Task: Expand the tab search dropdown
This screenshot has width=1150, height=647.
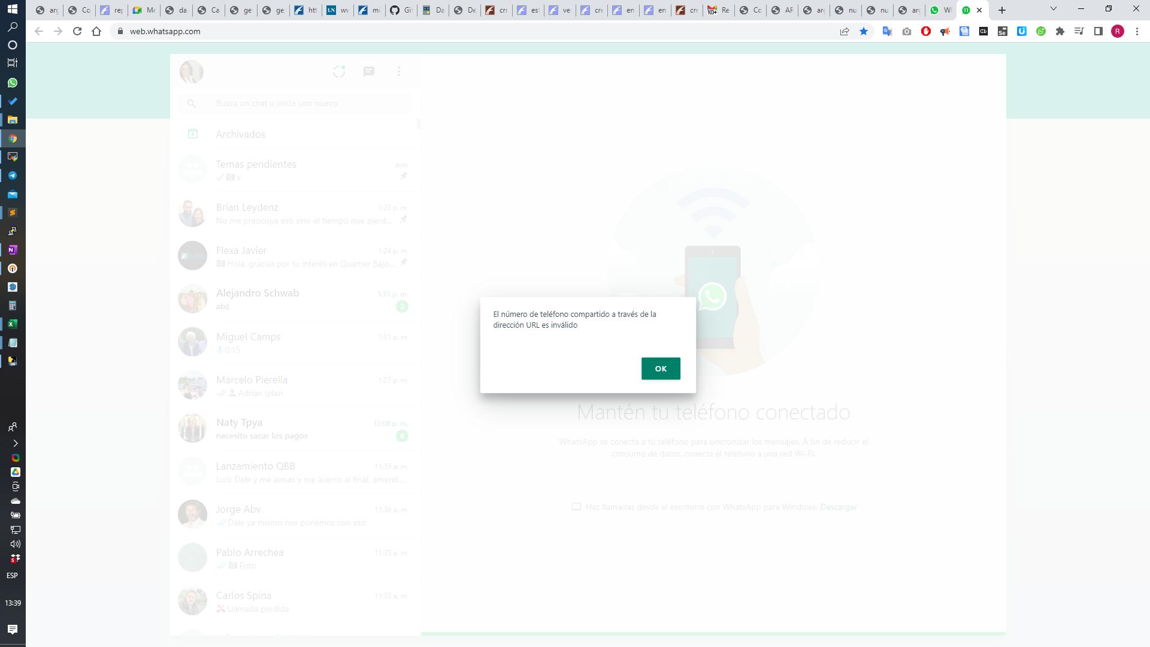Action: pyautogui.click(x=1054, y=9)
